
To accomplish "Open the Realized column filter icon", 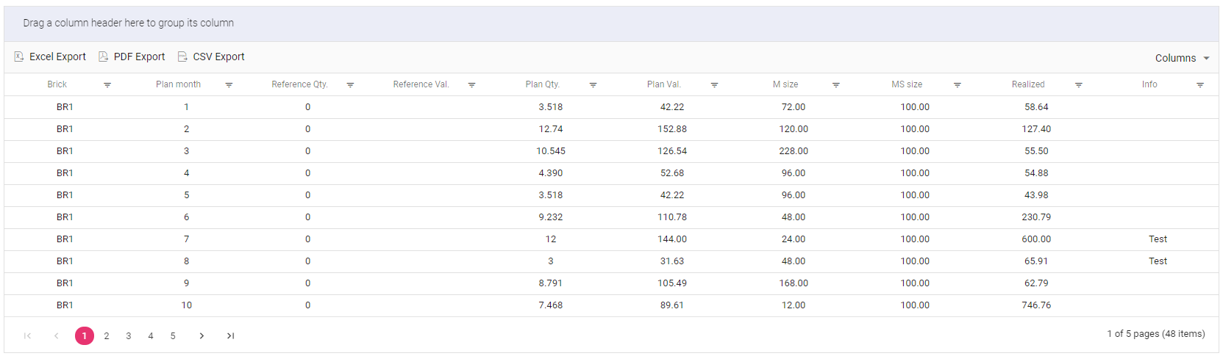I will tap(1078, 85).
